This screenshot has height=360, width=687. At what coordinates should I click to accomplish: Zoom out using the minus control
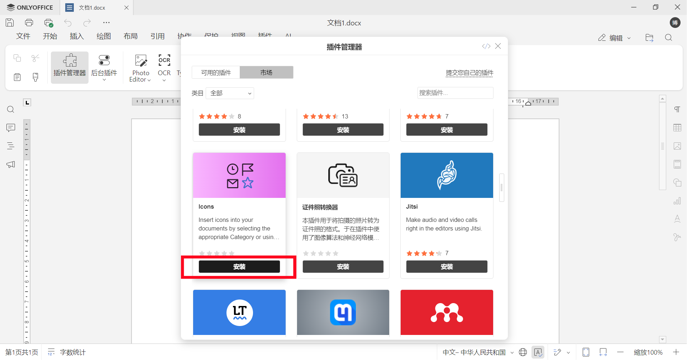(x=620, y=352)
